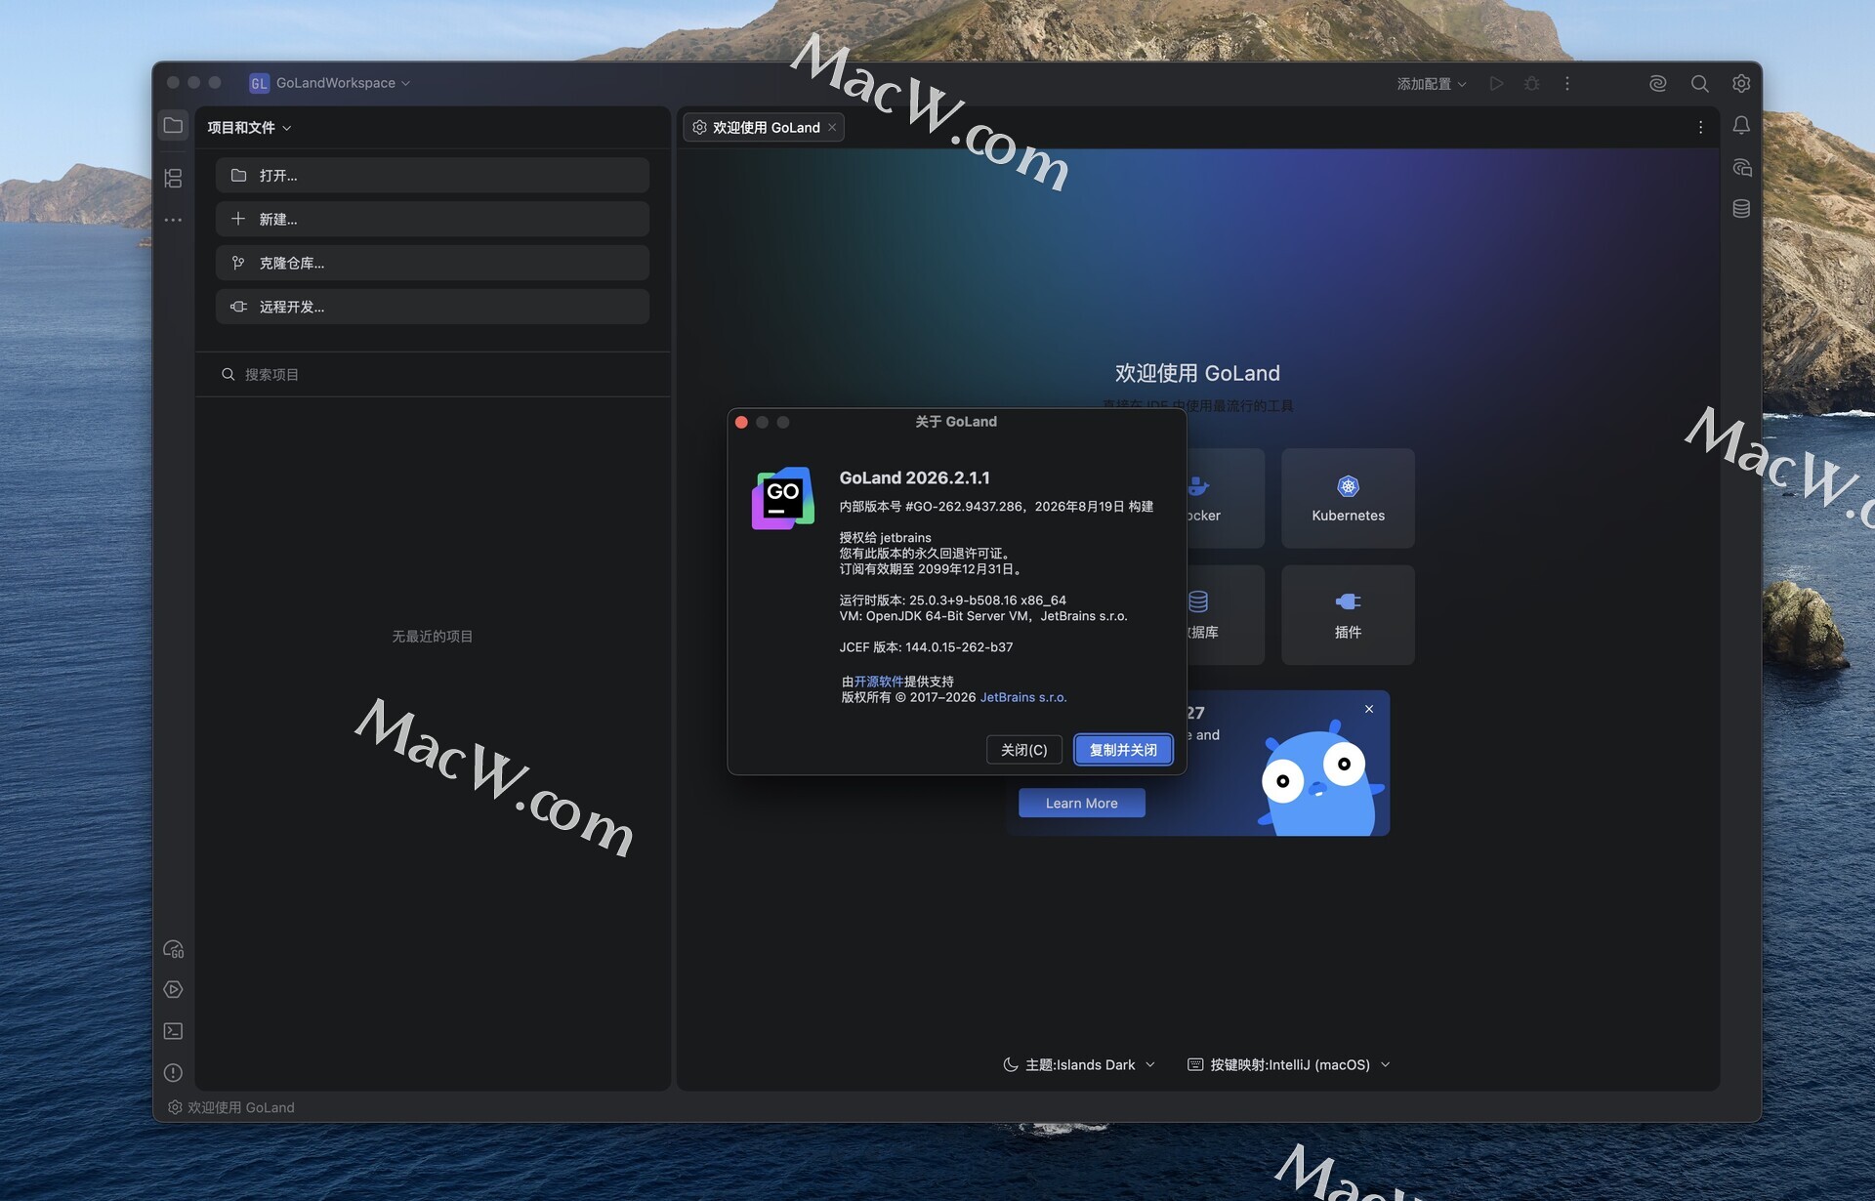The image size is (1875, 1201).
Task: Open the 开源软件 link
Action: click(x=879, y=682)
